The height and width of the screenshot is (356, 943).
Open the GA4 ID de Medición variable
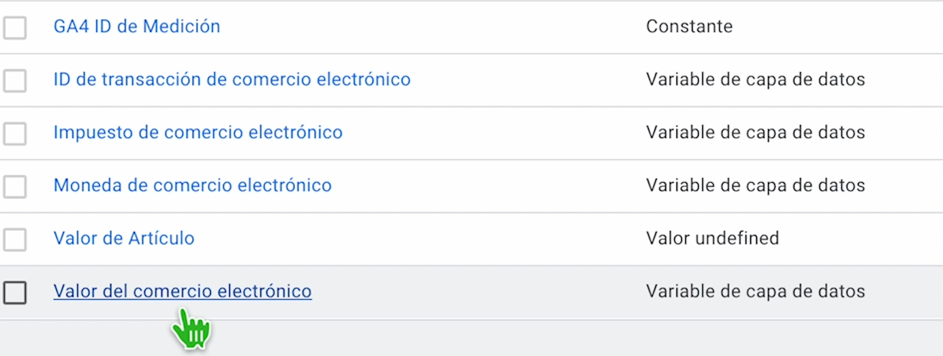pyautogui.click(x=137, y=26)
